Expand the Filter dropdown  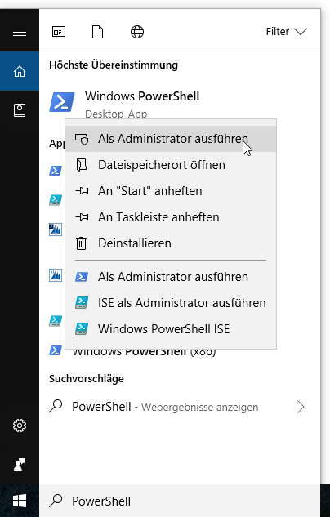286,32
